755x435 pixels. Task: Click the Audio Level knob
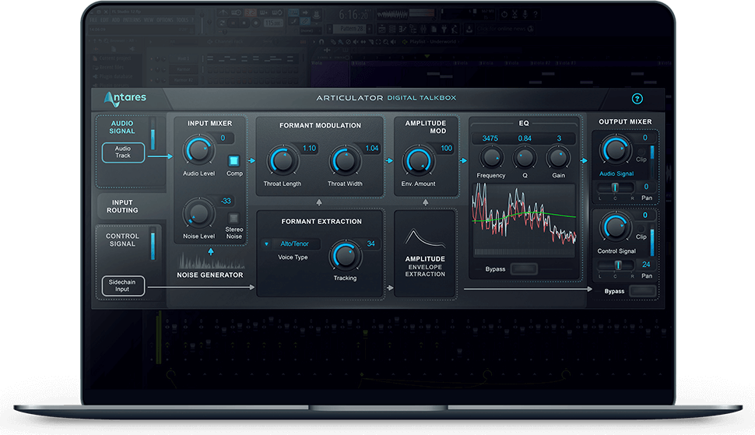198,150
